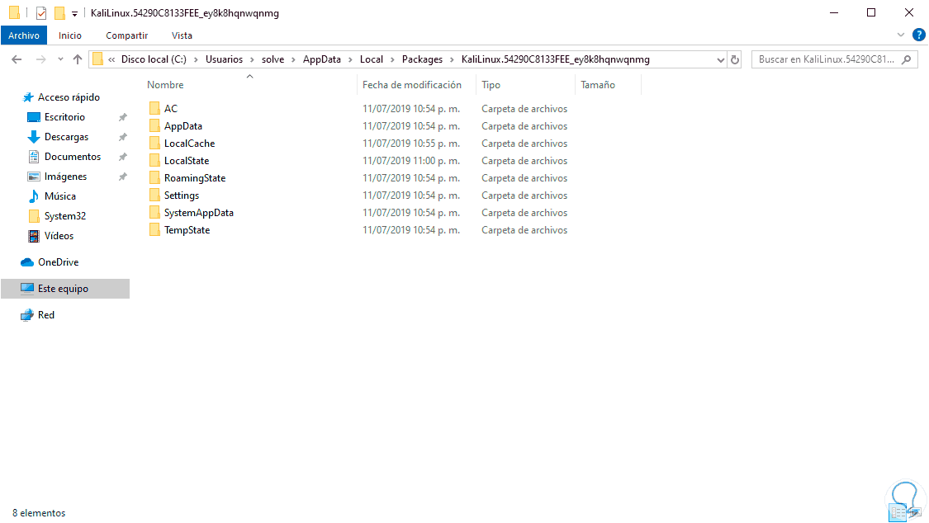This screenshot has width=929, height=523.
Task: Open Escritorio in the navigation pane
Action: point(57,117)
